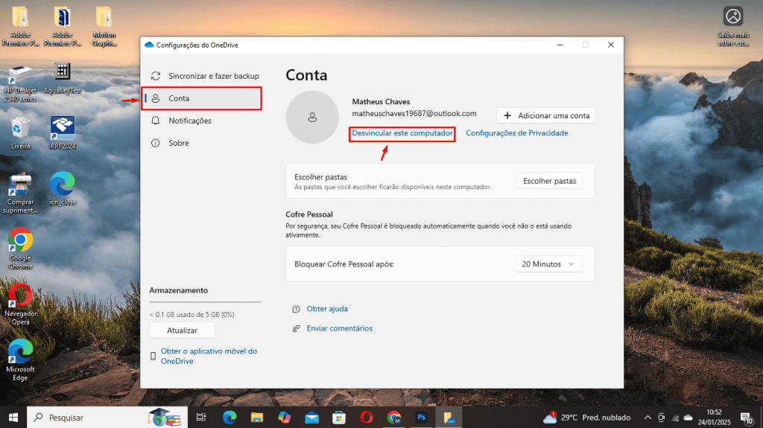Select the Conta sidebar item
The height and width of the screenshot is (428, 763).
point(202,98)
